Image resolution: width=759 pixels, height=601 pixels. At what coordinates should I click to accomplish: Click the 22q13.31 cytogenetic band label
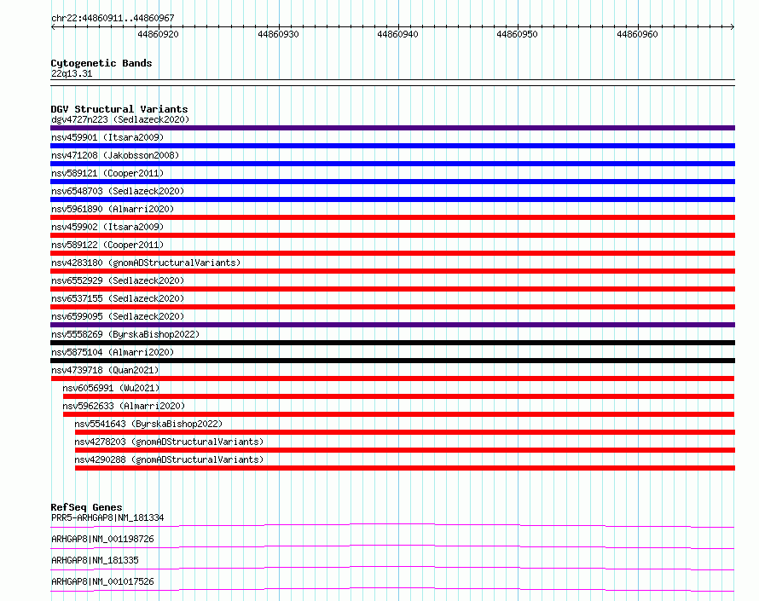72,73
